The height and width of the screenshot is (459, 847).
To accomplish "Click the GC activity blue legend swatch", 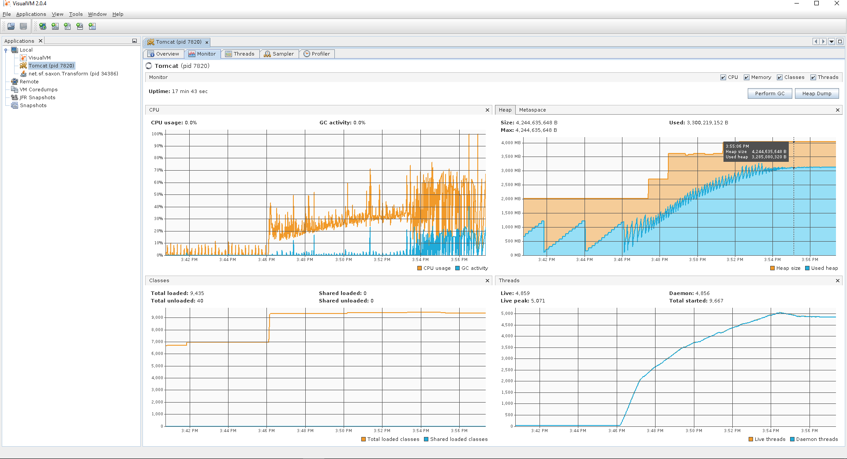I will click(x=457, y=268).
